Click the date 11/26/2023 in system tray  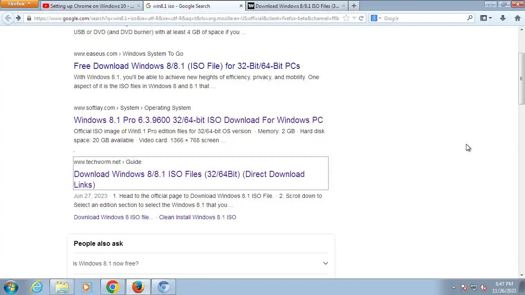[504, 291]
